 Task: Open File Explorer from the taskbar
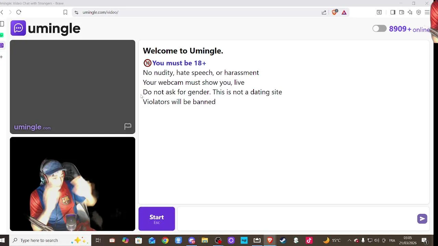click(205, 240)
